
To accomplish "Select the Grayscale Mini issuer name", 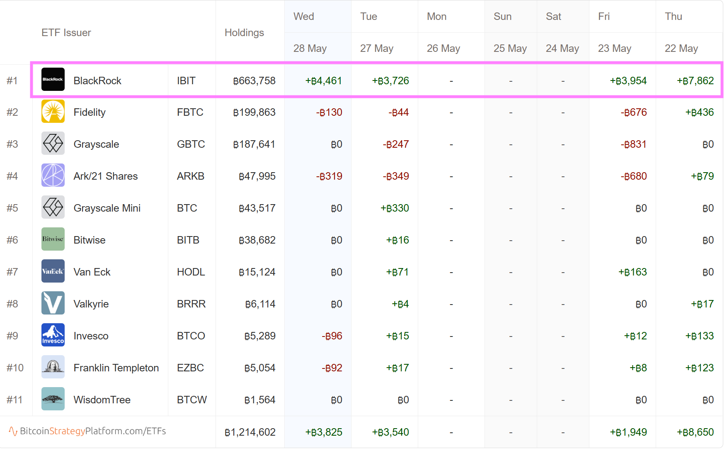I will [107, 208].
